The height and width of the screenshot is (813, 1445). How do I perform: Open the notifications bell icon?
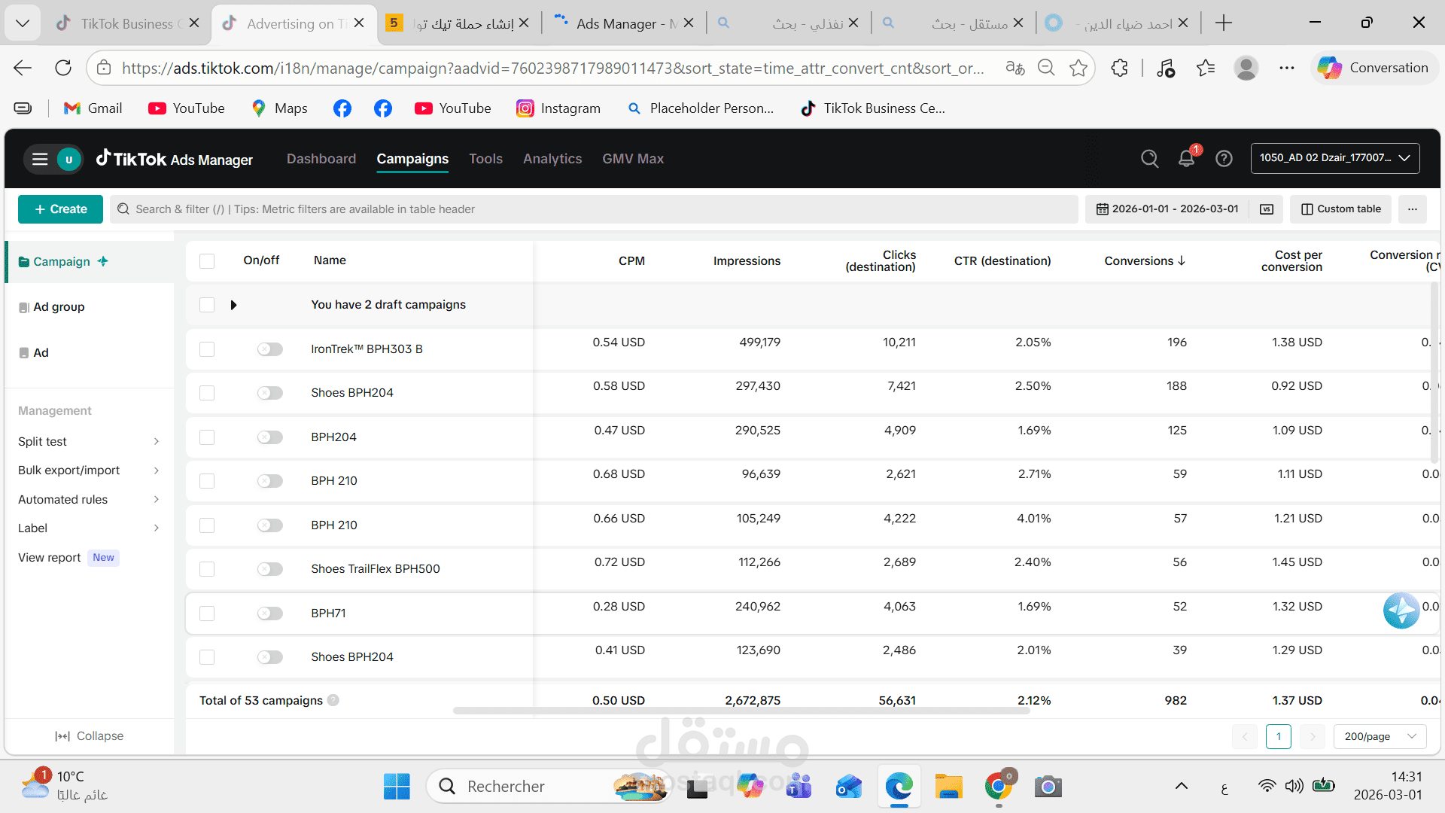pos(1186,159)
